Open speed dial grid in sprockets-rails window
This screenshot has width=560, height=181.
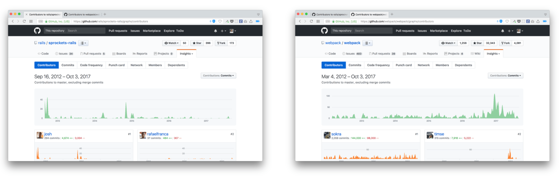(x=31, y=21)
